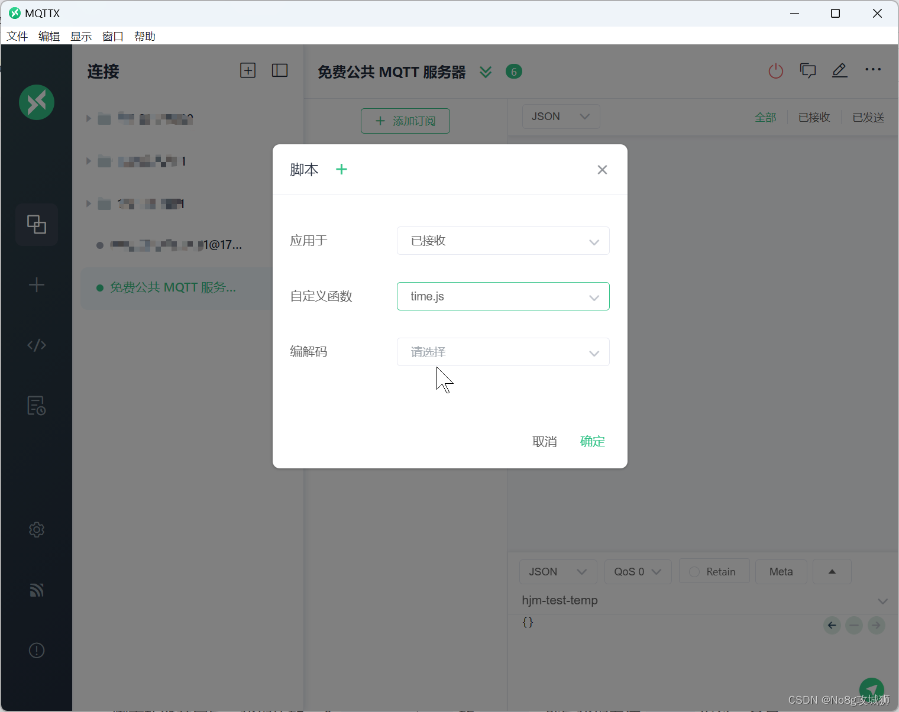Click the 编解码 label
The width and height of the screenshot is (899, 712).
[x=309, y=352]
